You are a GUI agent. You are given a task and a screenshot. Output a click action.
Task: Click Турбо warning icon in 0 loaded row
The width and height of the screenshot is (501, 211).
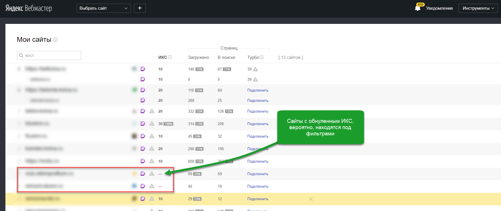point(255,79)
